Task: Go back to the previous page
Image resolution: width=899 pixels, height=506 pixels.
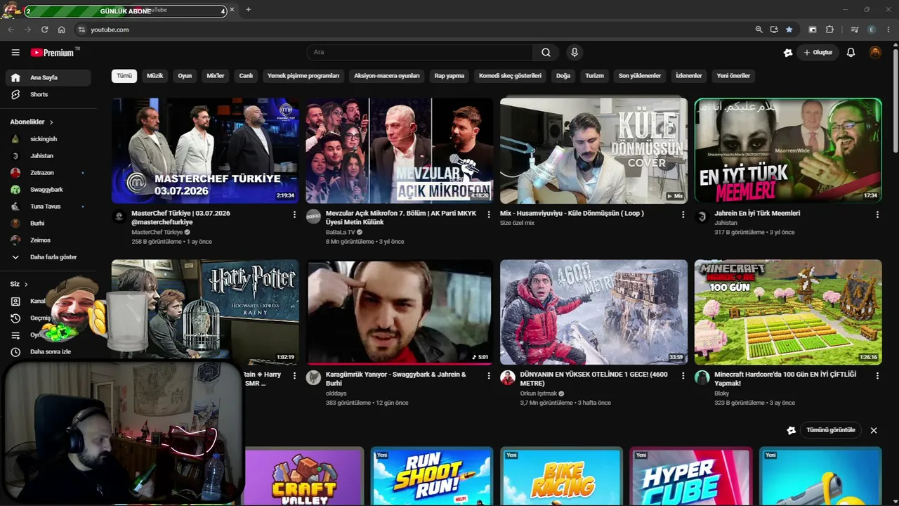Action: (x=11, y=30)
